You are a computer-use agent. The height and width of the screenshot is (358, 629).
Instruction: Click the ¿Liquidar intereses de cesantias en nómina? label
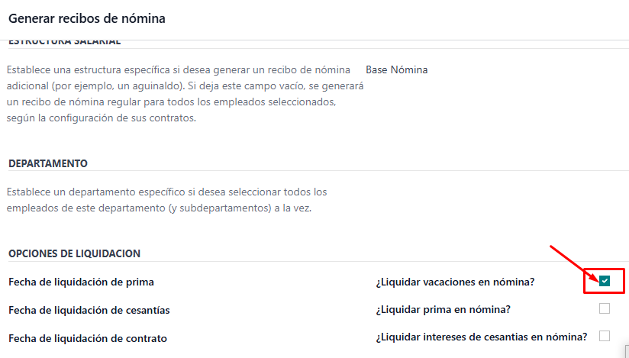click(482, 337)
